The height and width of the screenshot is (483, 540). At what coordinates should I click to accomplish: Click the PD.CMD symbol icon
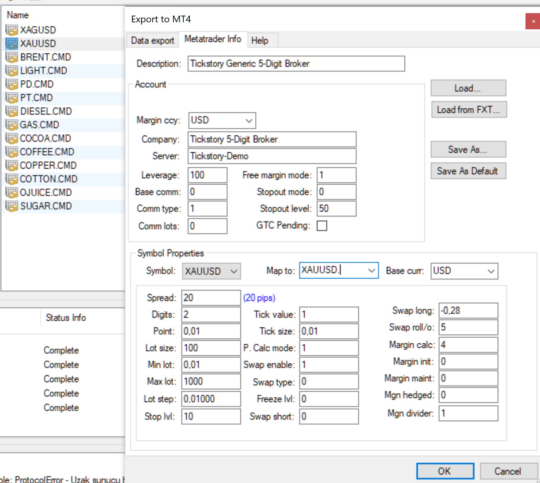[12, 84]
